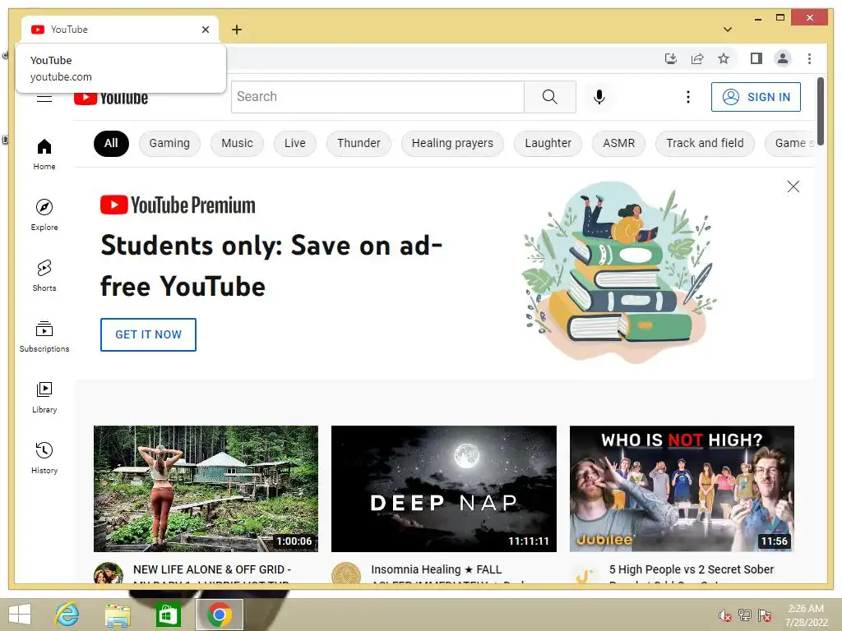Open YouTube settings three-dot menu

pos(688,97)
